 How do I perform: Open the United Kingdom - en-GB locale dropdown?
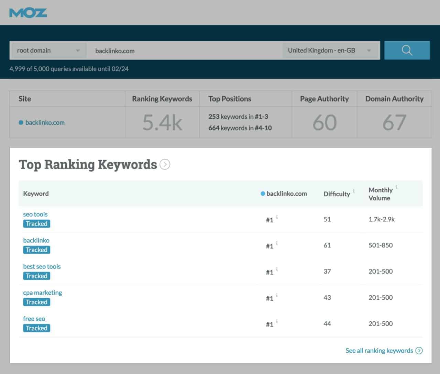330,51
